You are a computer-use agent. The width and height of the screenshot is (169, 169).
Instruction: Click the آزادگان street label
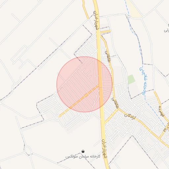tap(130, 117)
